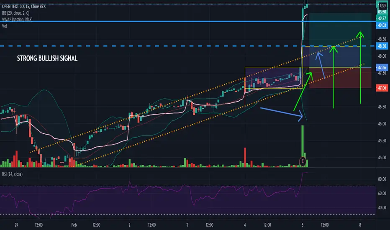The image size is (390, 230).
Task: Click the 'Feb' date on time axis
Action: click(x=74, y=225)
